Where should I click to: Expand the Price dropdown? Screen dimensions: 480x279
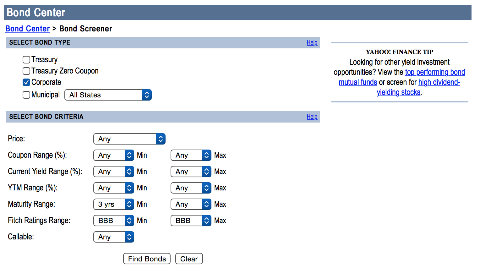click(129, 139)
